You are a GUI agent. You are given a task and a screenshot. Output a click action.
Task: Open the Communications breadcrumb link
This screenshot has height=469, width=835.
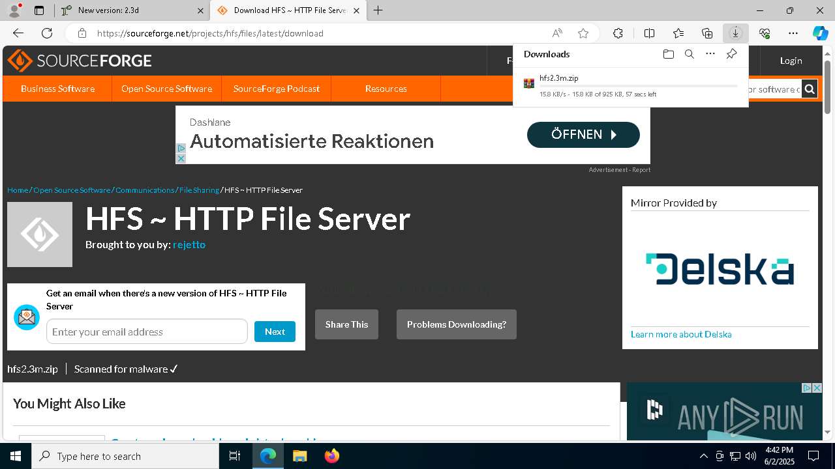(x=145, y=190)
